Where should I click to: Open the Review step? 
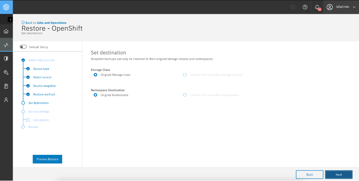pos(33,127)
